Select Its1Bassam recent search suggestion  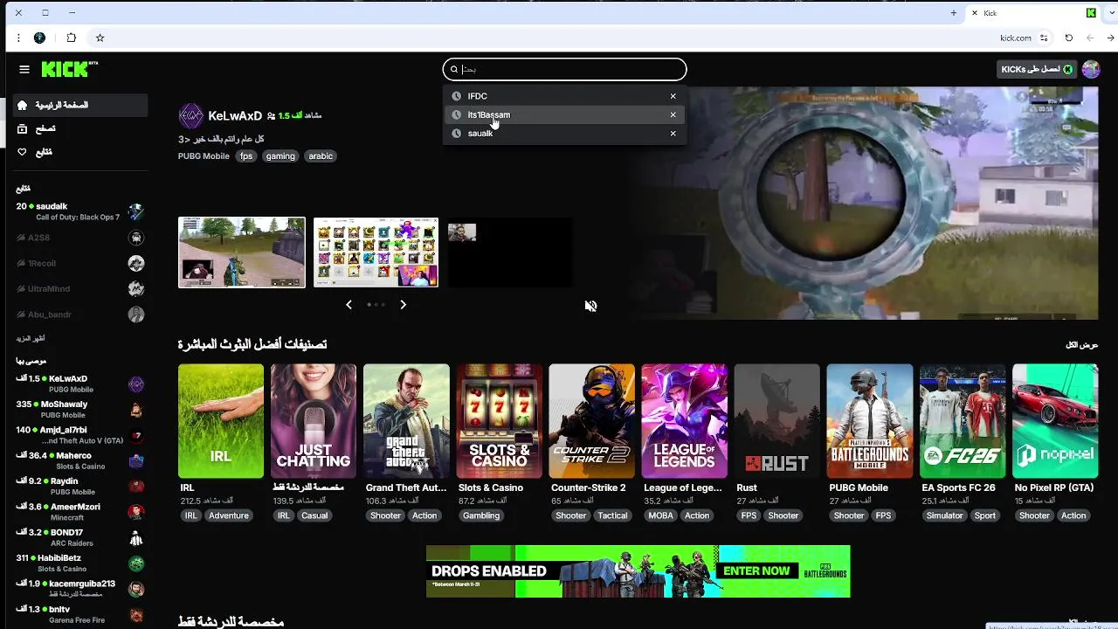coord(564,114)
